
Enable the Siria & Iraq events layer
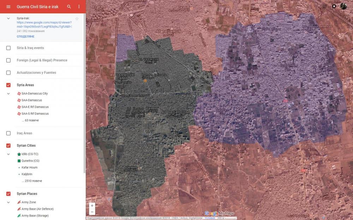pos(8,48)
